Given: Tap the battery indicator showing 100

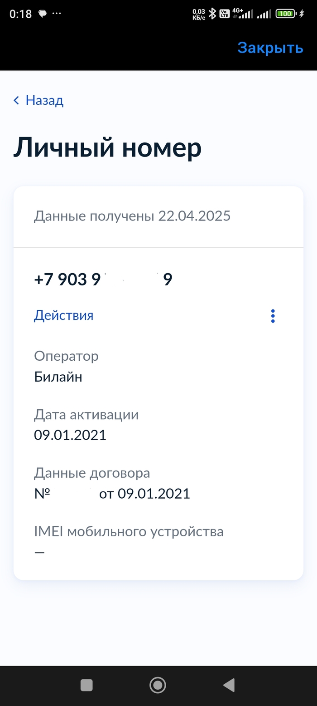Looking at the screenshot, I should [285, 14].
